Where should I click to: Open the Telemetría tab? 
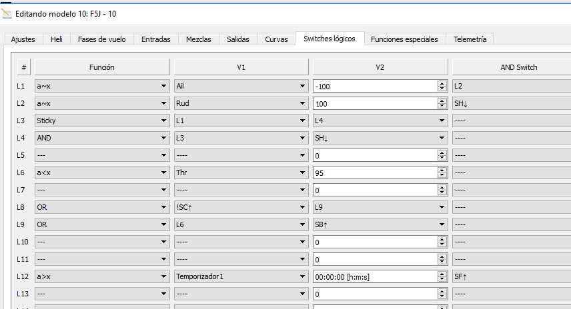coord(470,39)
